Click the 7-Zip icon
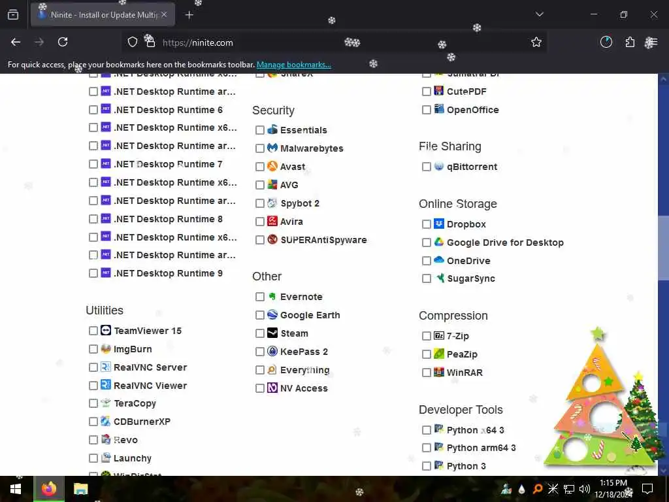This screenshot has width=669, height=502. 438,335
